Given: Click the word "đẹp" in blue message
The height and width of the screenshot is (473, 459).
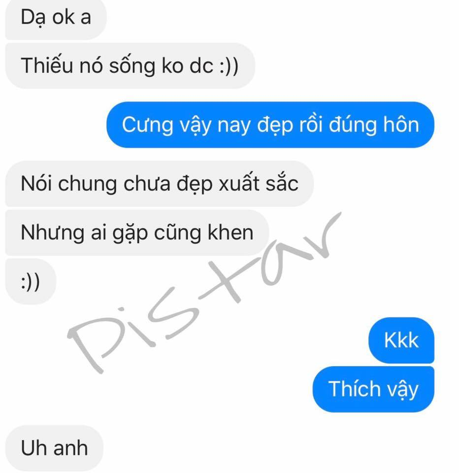Looking at the screenshot, I should tap(275, 125).
